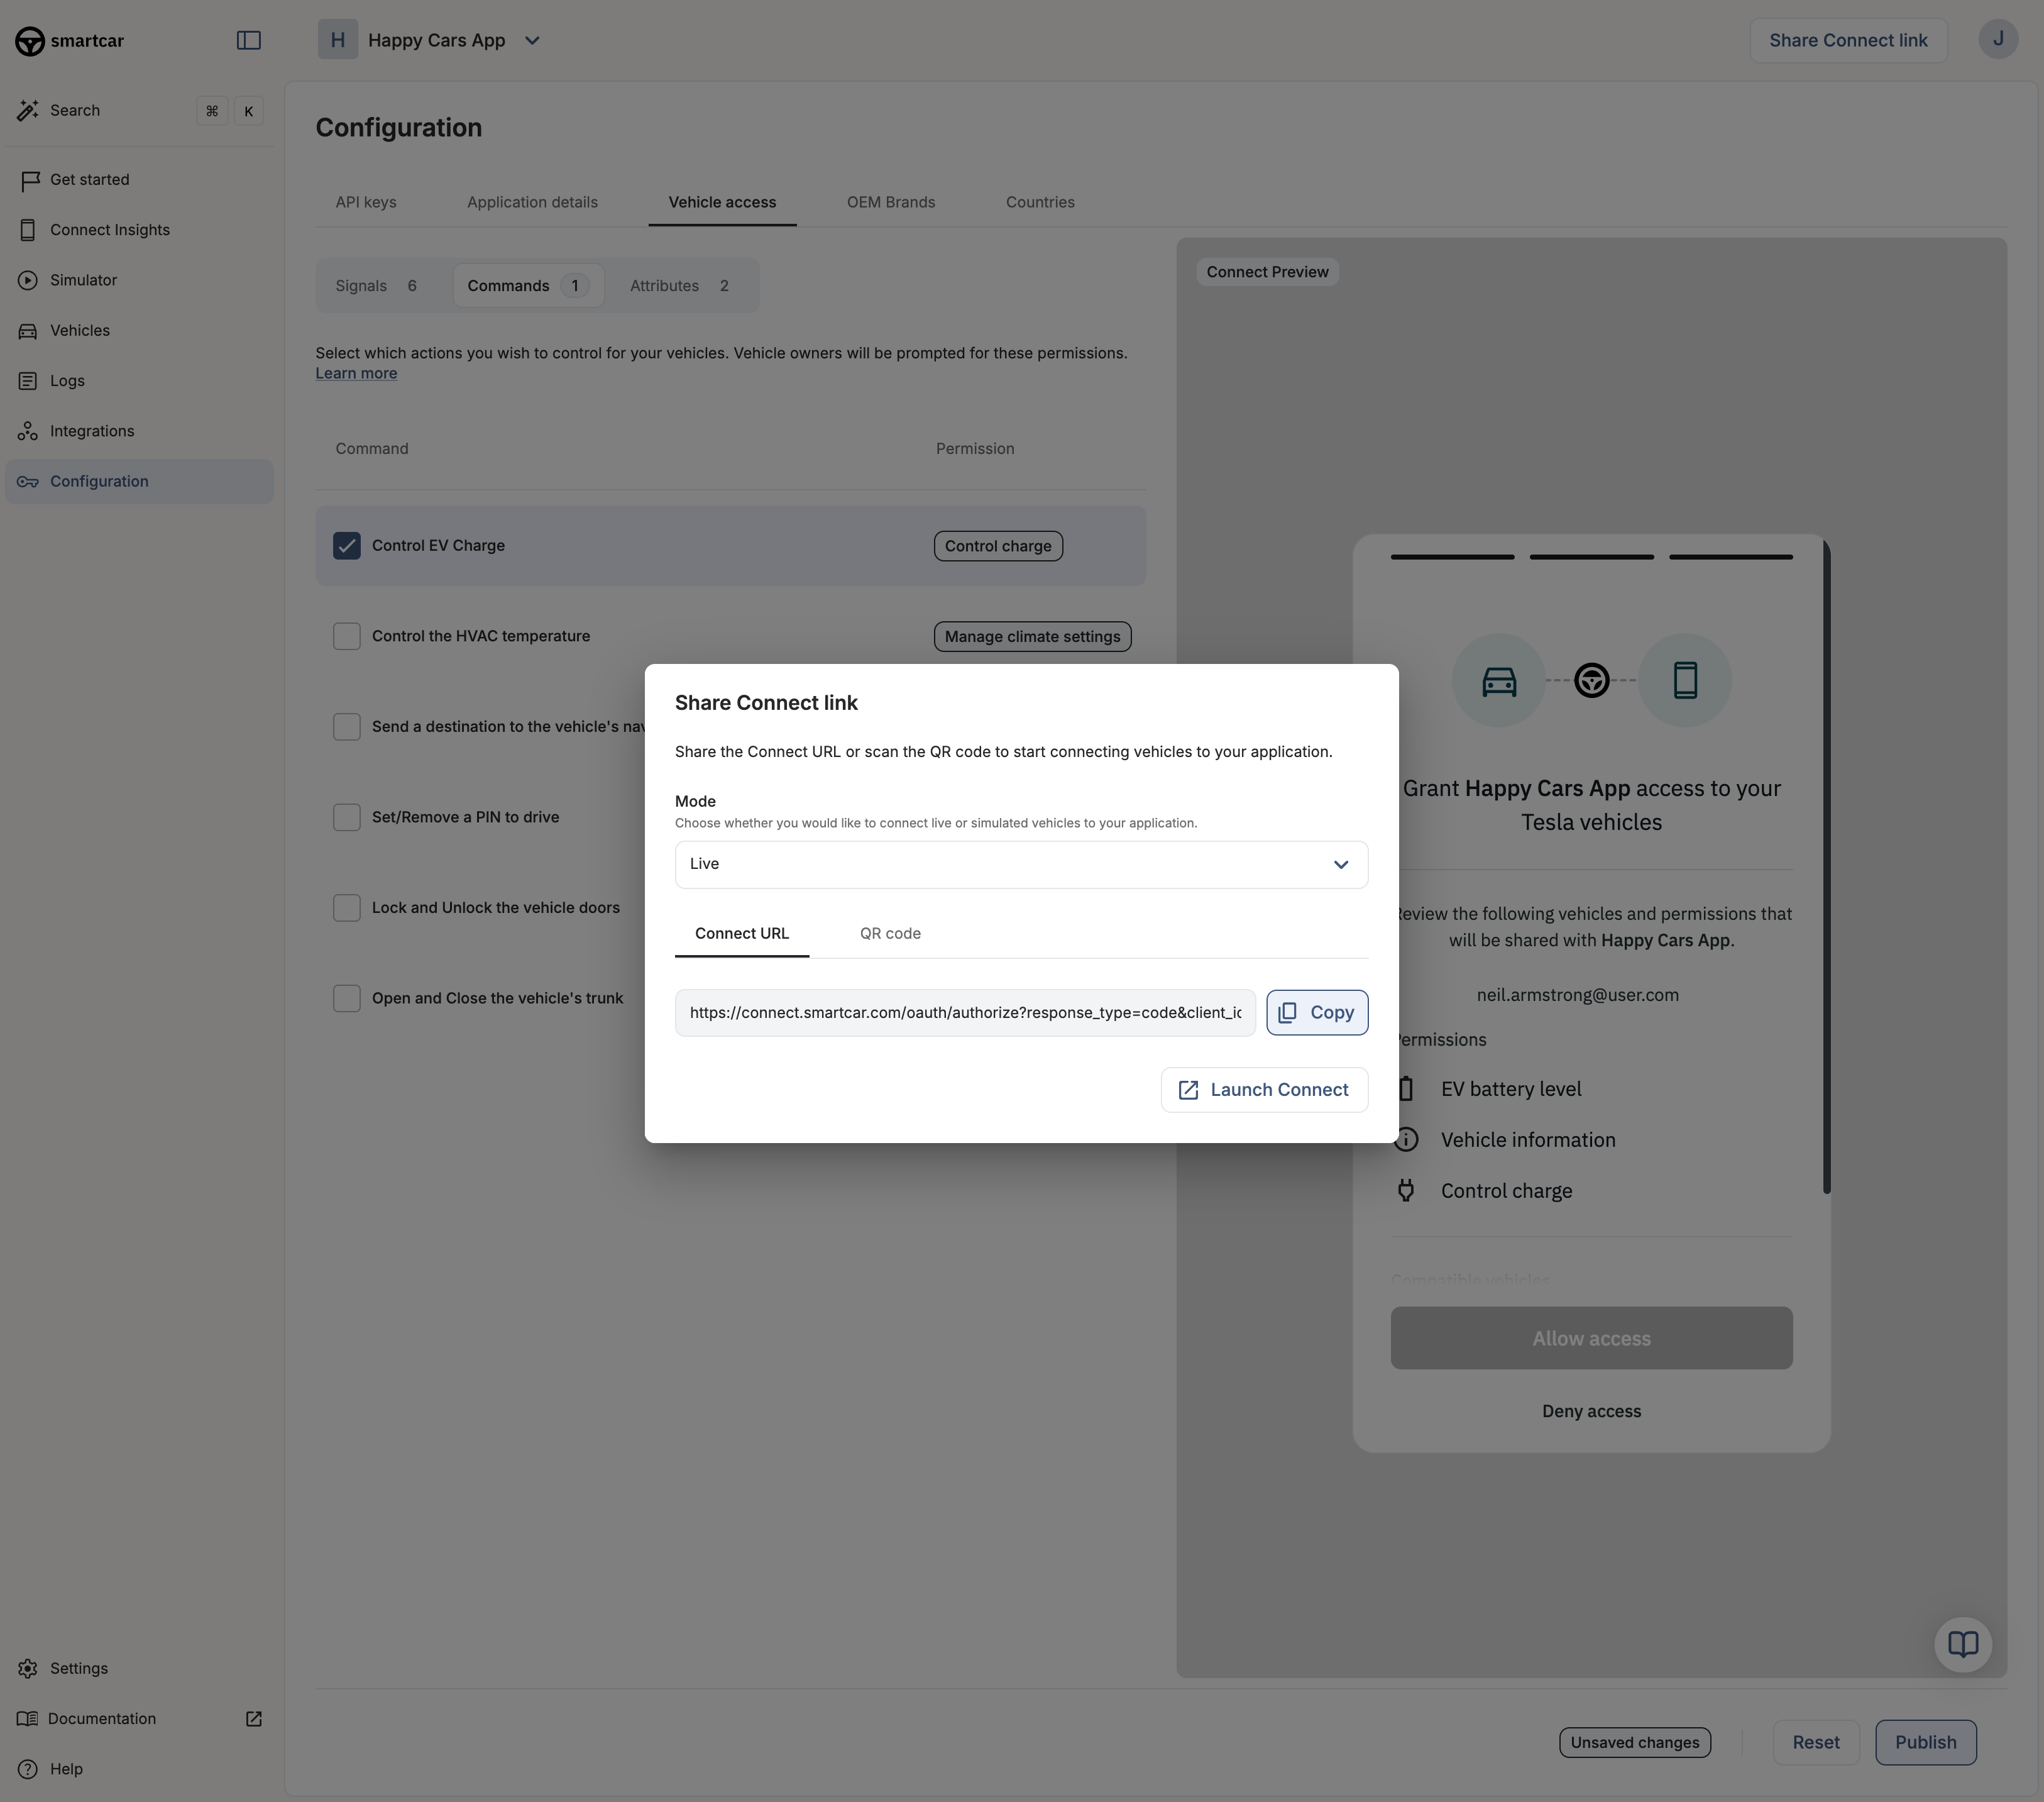This screenshot has height=1802, width=2044.
Task: Click the phone icon in Connect Preview
Action: click(1685, 680)
